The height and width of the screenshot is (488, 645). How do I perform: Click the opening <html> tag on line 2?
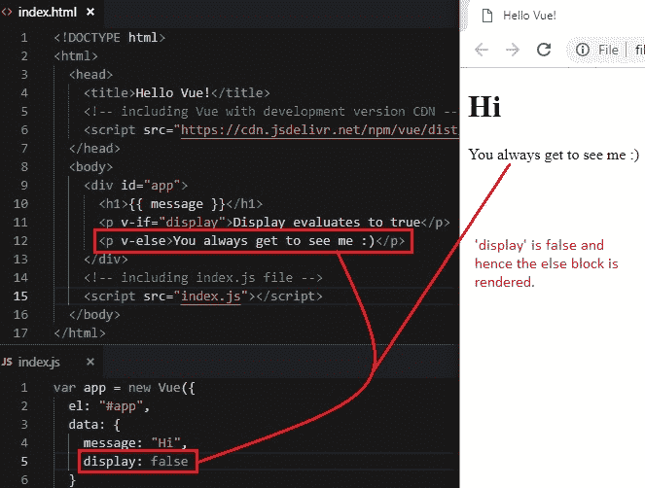(x=76, y=56)
